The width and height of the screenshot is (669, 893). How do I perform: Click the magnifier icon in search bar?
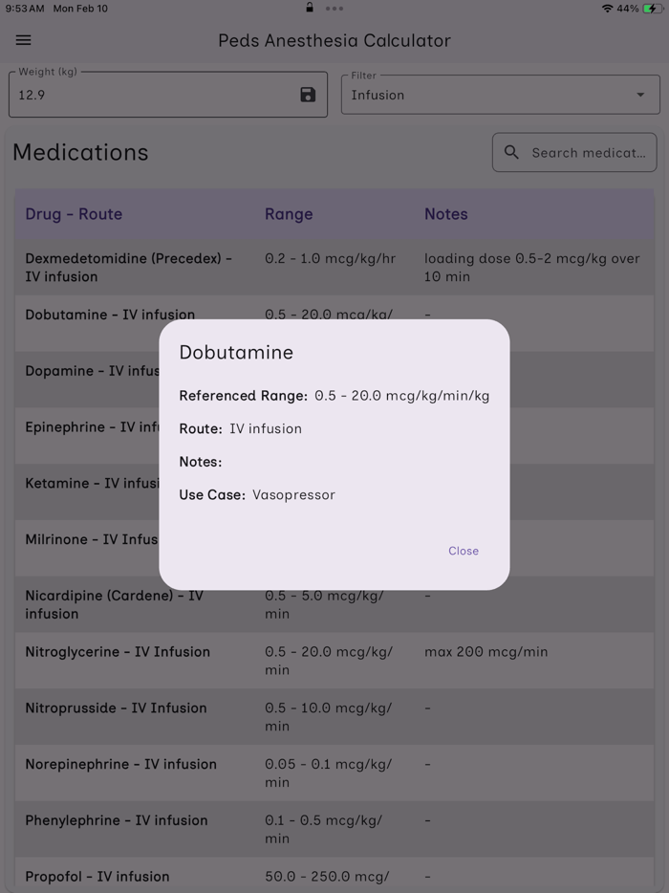[511, 152]
